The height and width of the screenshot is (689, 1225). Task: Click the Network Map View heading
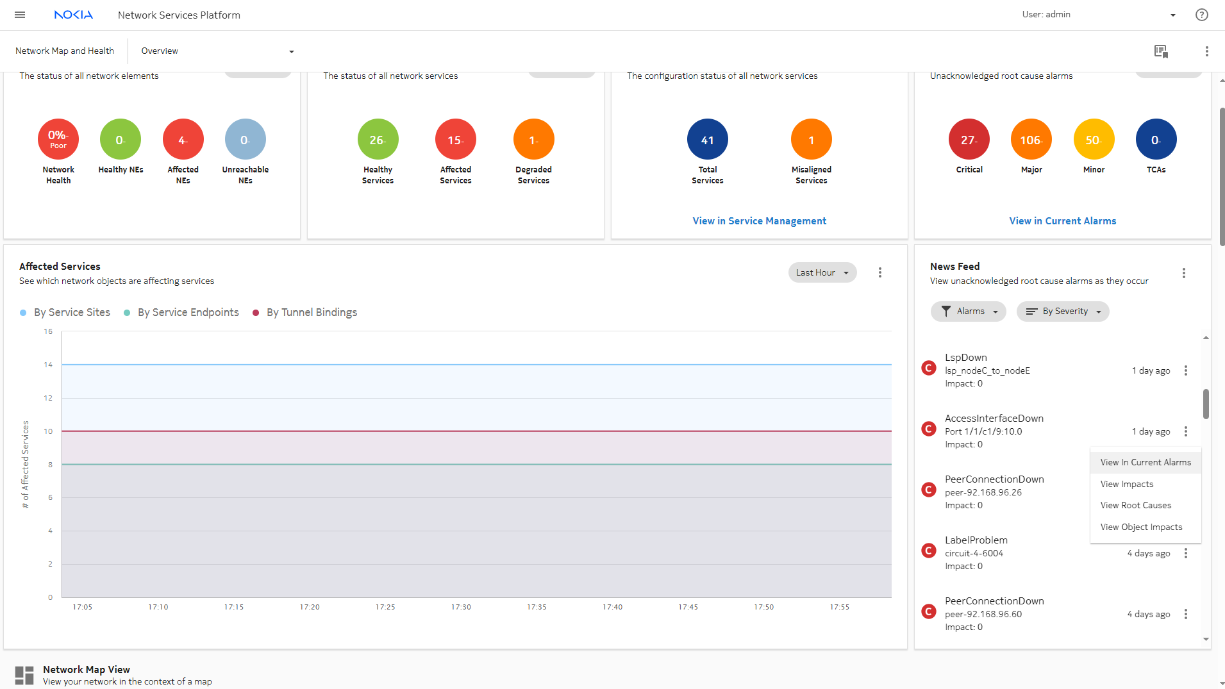click(87, 669)
